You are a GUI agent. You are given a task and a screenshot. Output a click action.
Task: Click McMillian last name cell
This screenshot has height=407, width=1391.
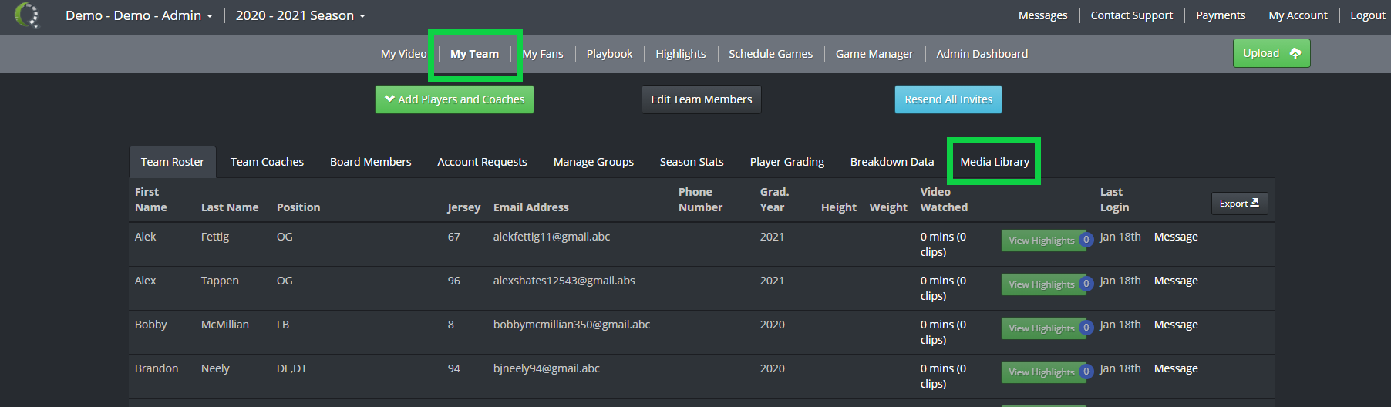(x=225, y=325)
